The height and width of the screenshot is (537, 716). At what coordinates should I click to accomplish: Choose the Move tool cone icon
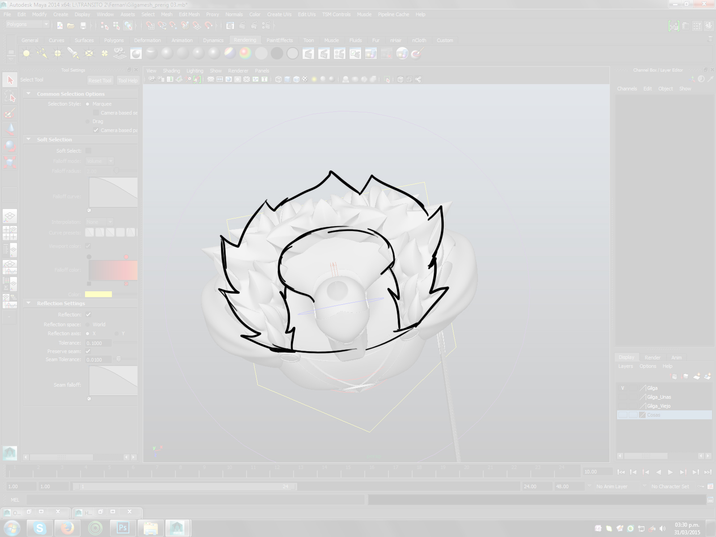10,129
